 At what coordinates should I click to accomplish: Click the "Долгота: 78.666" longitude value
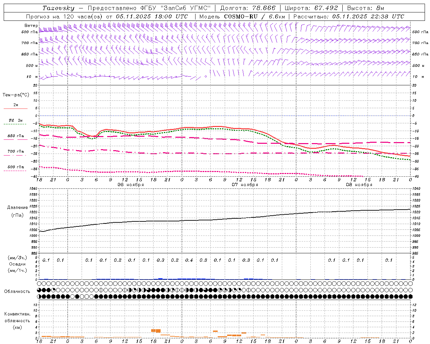coord(248,8)
